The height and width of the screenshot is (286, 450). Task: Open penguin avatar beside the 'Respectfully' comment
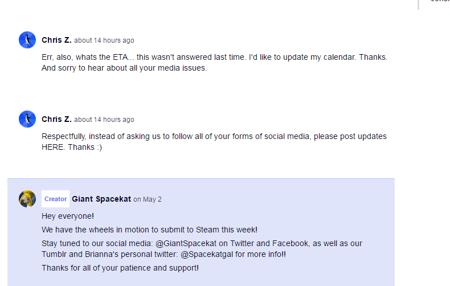click(x=27, y=119)
